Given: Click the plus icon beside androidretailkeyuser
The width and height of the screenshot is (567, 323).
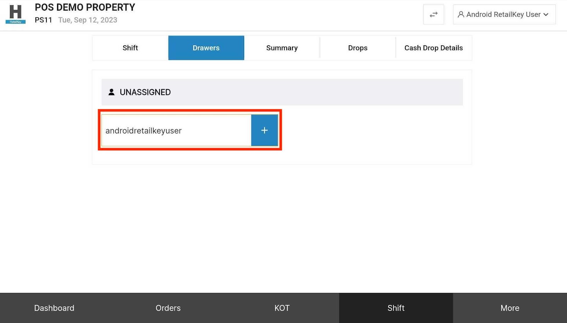Looking at the screenshot, I should (264, 130).
